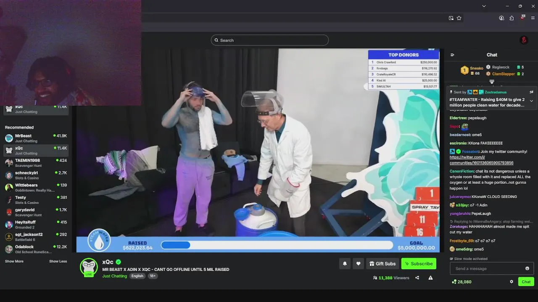Image resolution: width=538 pixels, height=302 pixels.
Task: Open the Just Chatting category link
Action: (114, 276)
